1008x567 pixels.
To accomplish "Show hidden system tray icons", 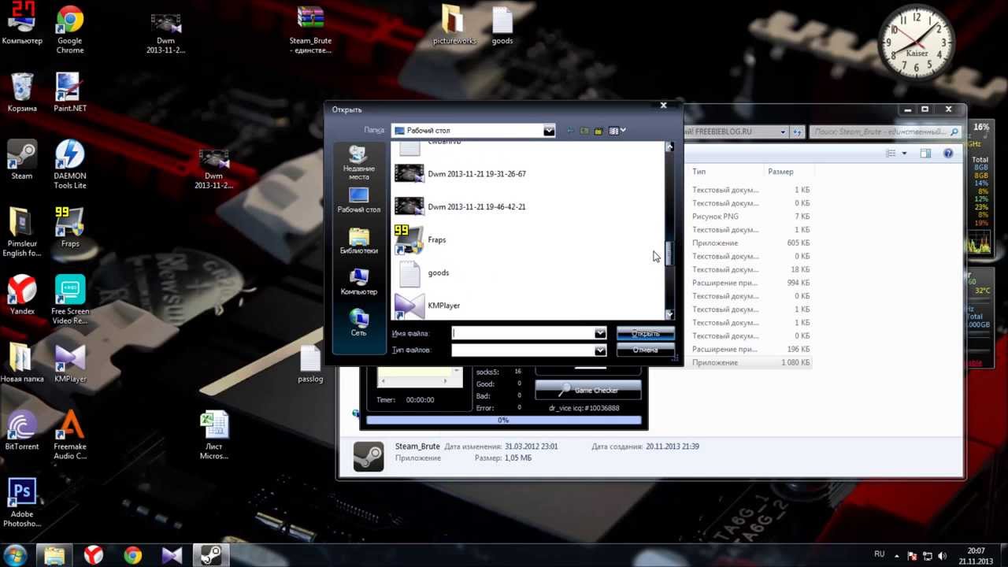I will (x=896, y=556).
